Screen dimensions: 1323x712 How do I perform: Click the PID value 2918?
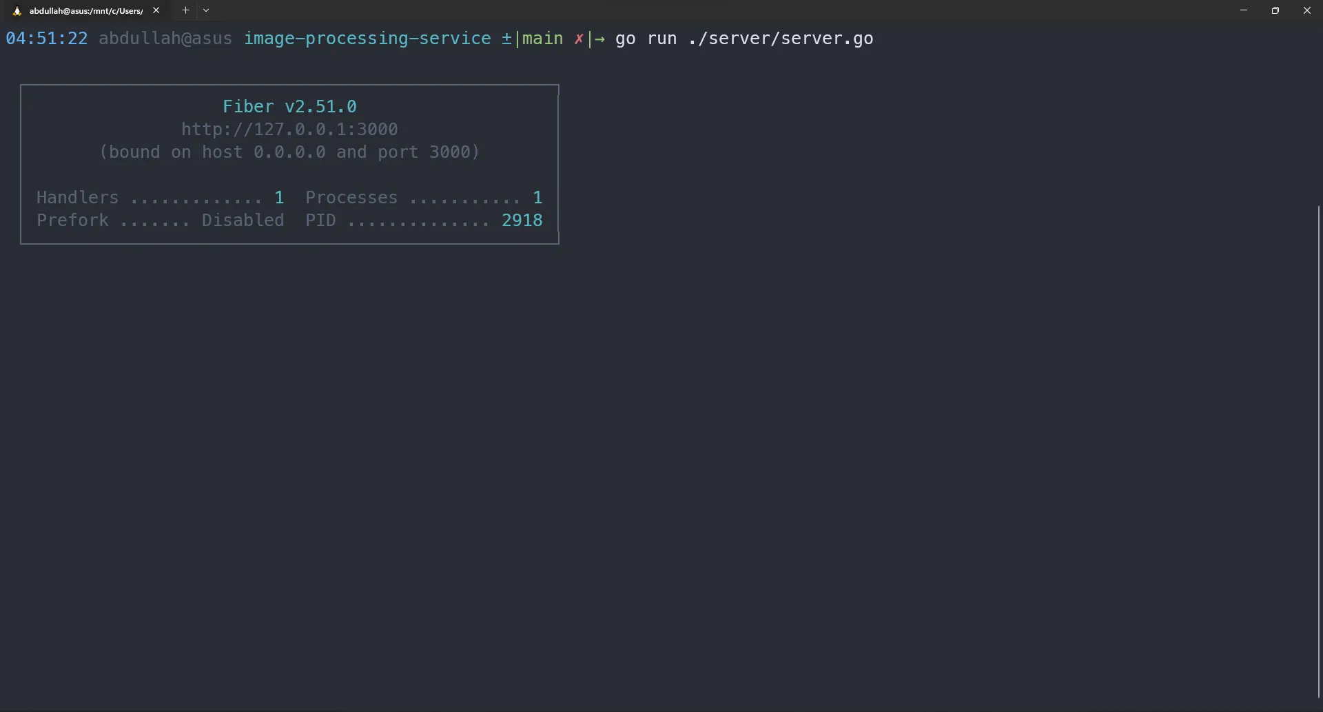(x=522, y=220)
